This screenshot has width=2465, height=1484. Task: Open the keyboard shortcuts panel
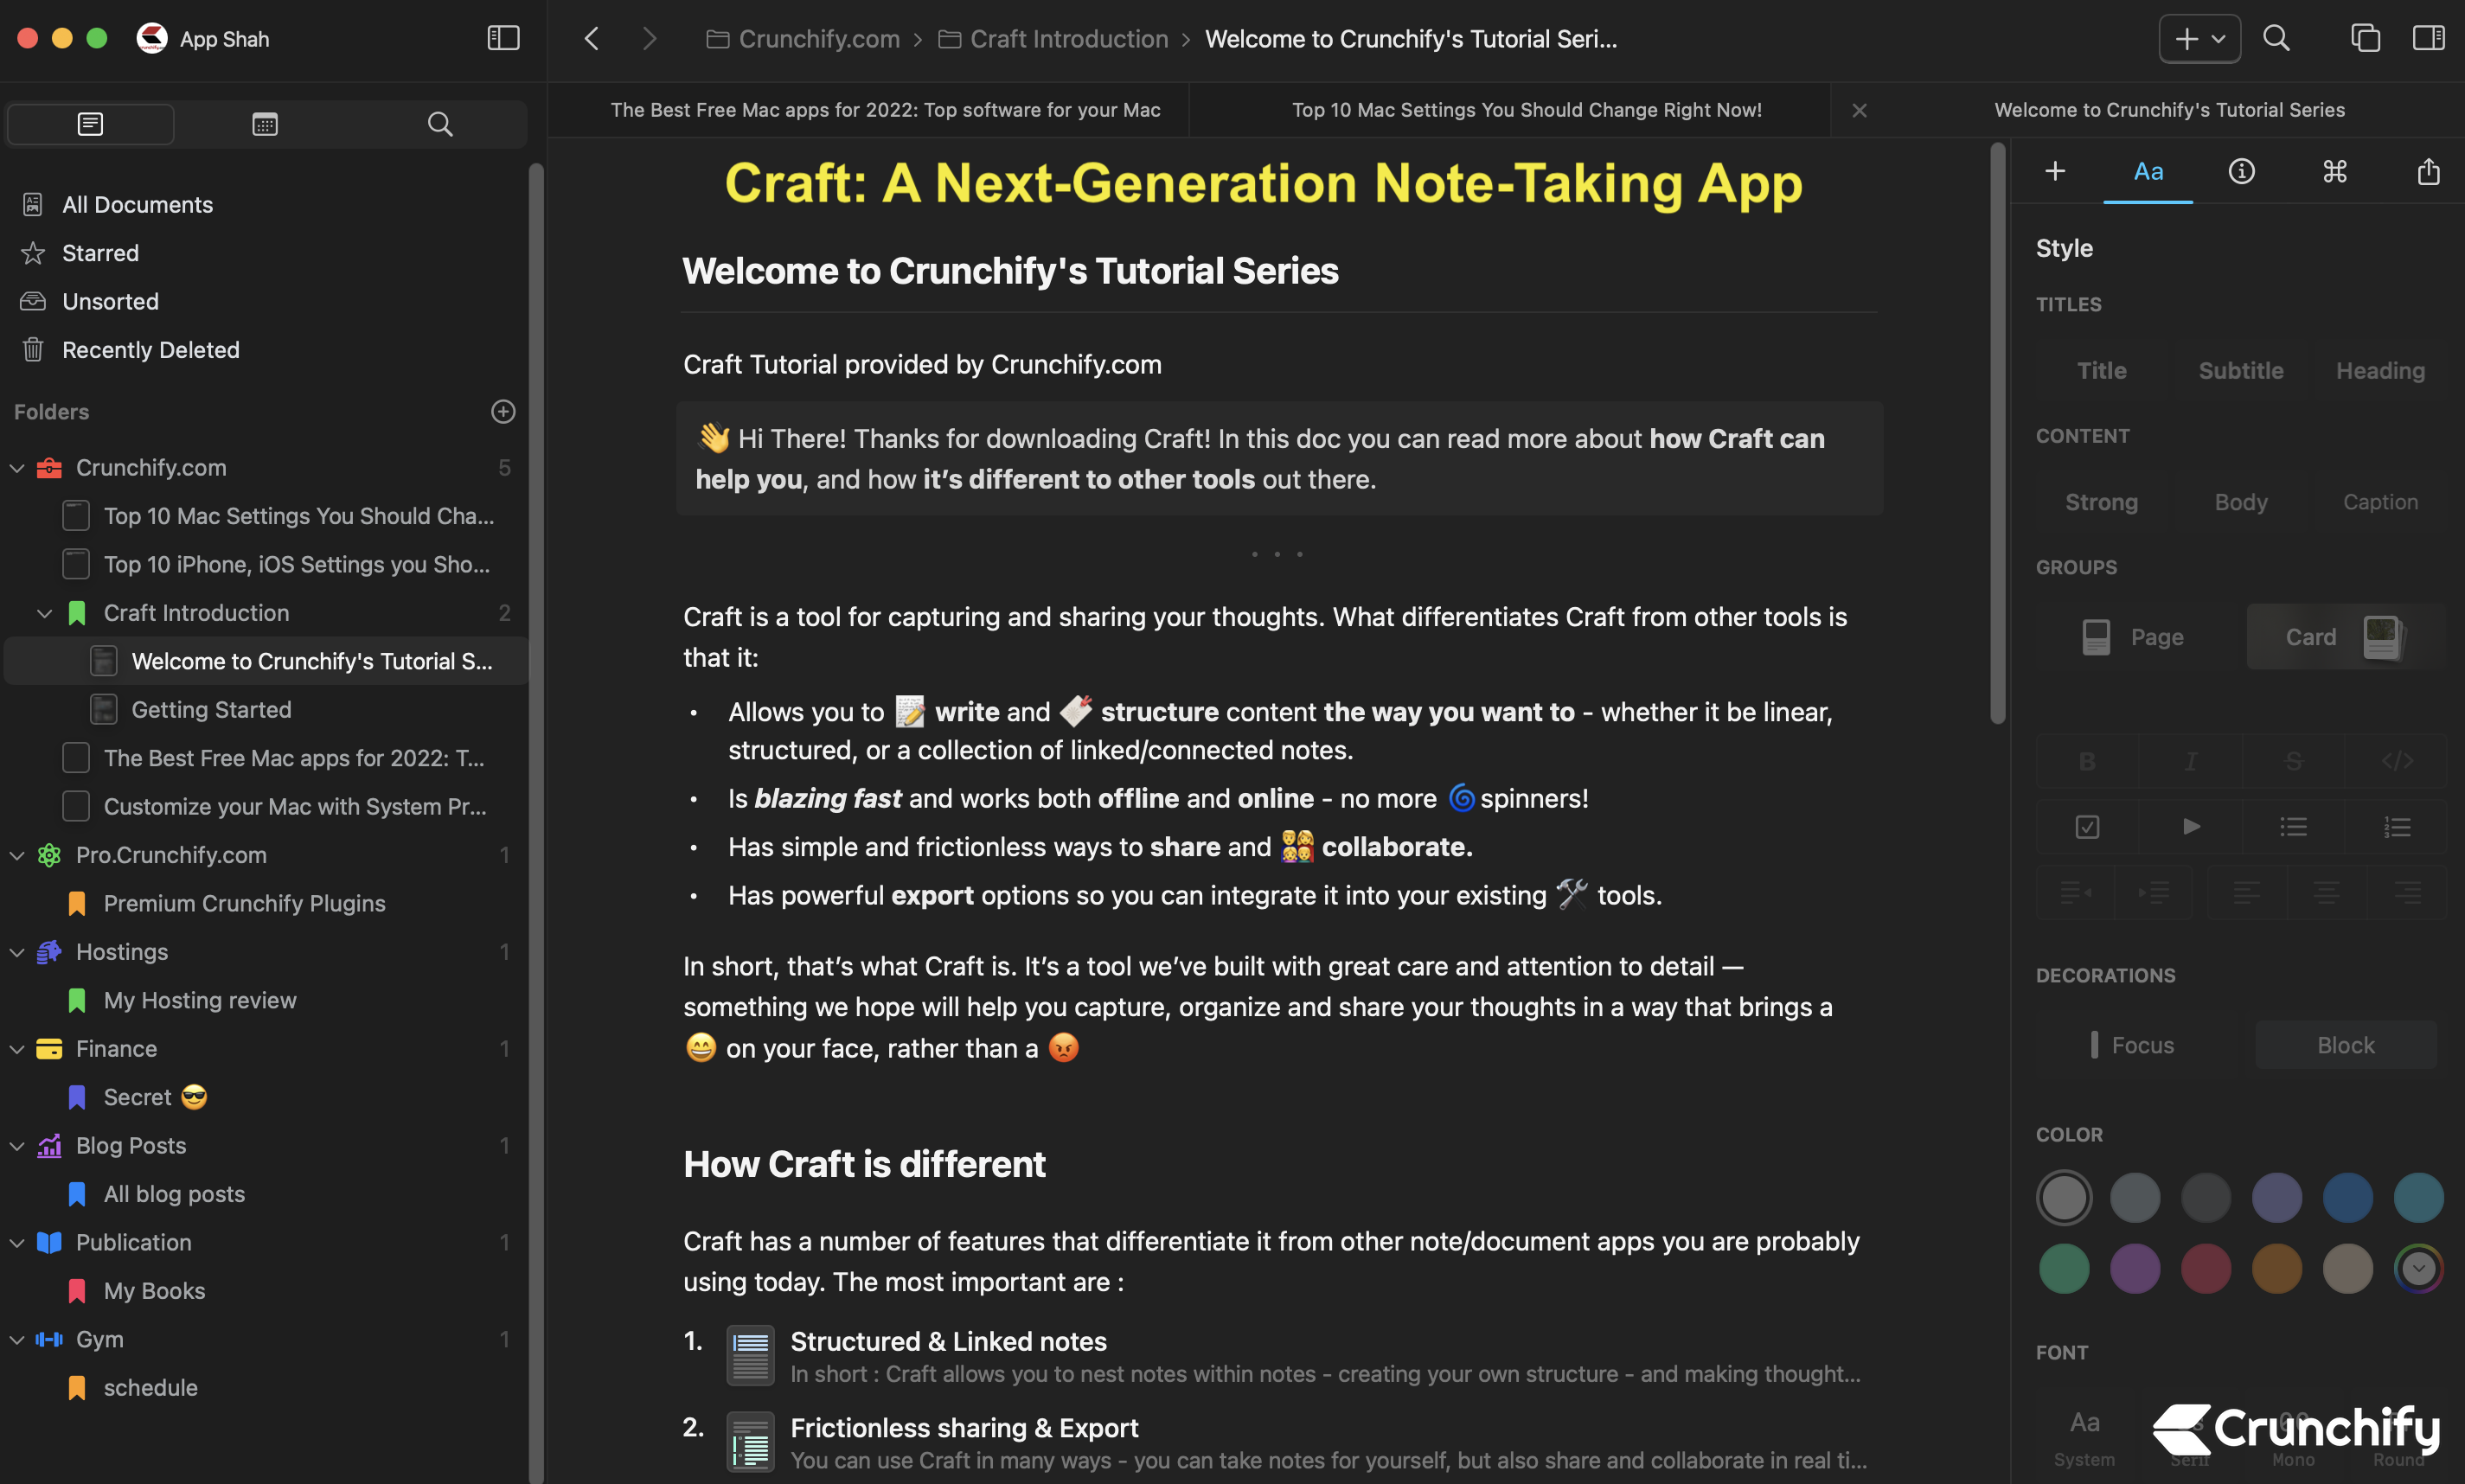[x=2334, y=171]
